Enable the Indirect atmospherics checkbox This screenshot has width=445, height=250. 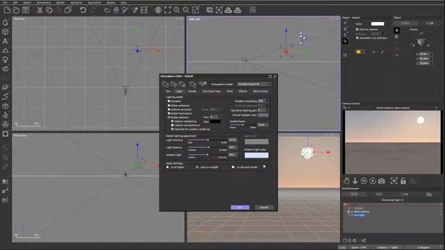(x=172, y=125)
